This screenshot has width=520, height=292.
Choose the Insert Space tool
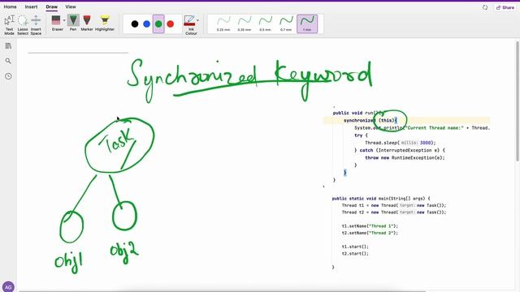[x=36, y=25]
